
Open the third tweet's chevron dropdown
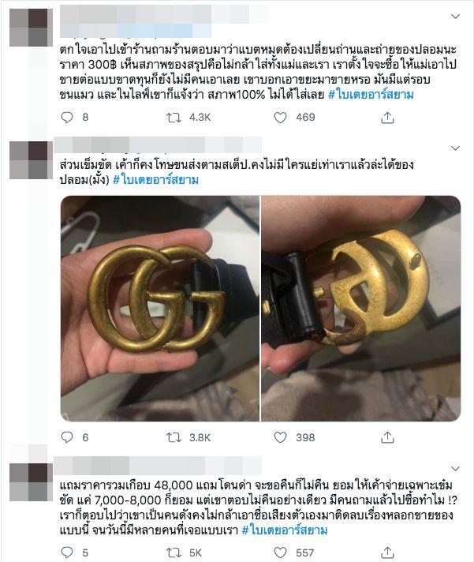(x=455, y=468)
